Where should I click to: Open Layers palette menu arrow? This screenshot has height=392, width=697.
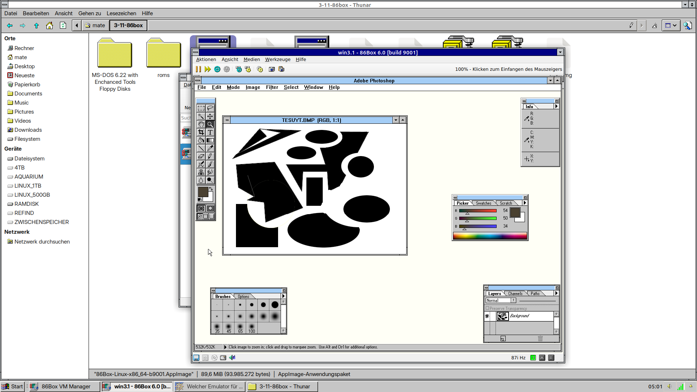556,293
